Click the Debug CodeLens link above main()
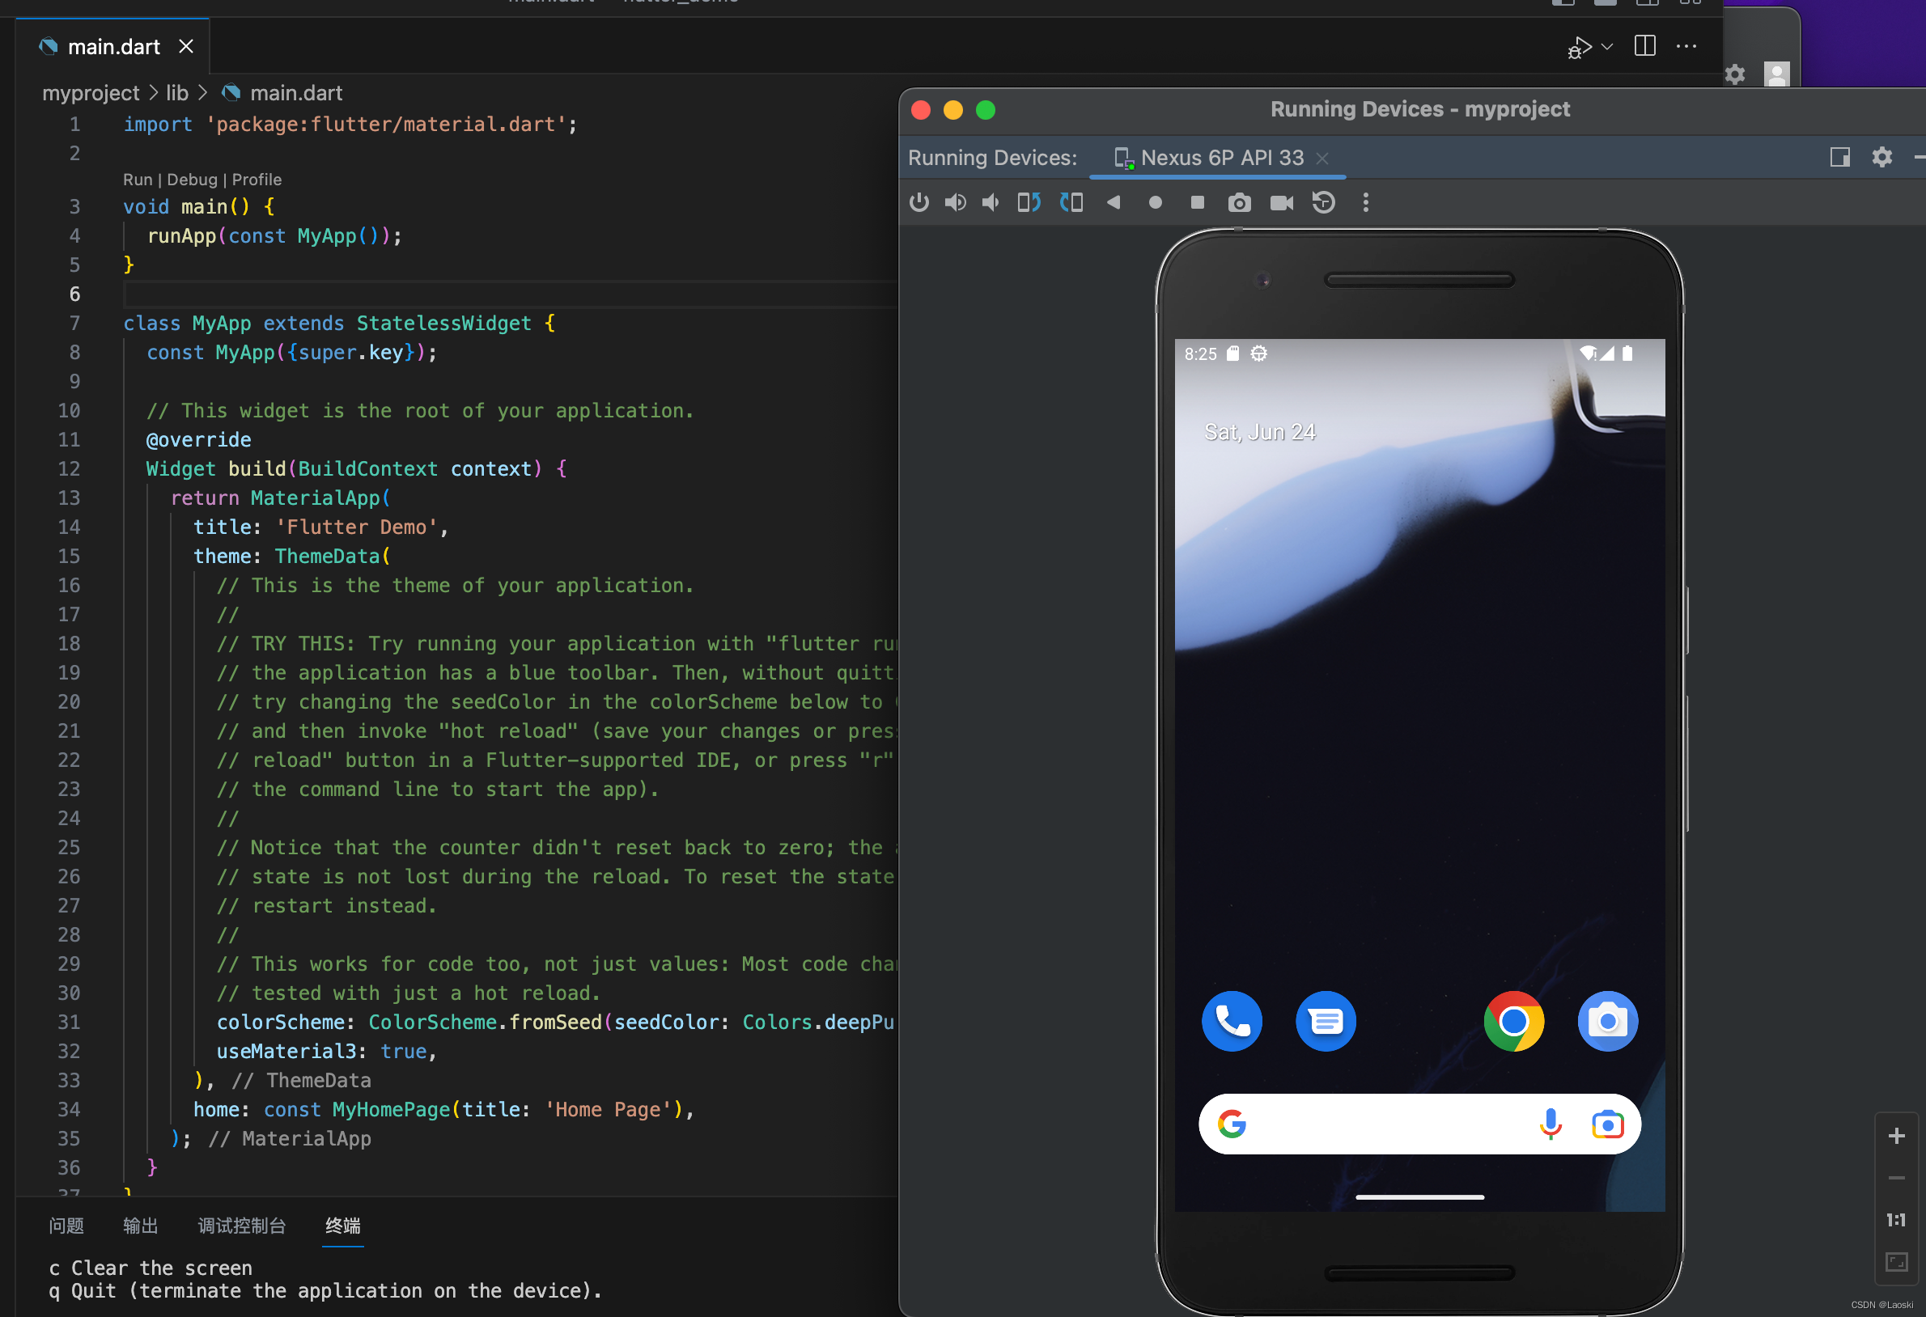Image resolution: width=1926 pixels, height=1317 pixels. [192, 180]
